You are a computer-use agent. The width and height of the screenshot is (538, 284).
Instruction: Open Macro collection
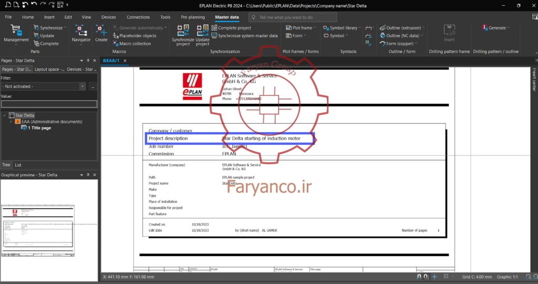(132, 44)
